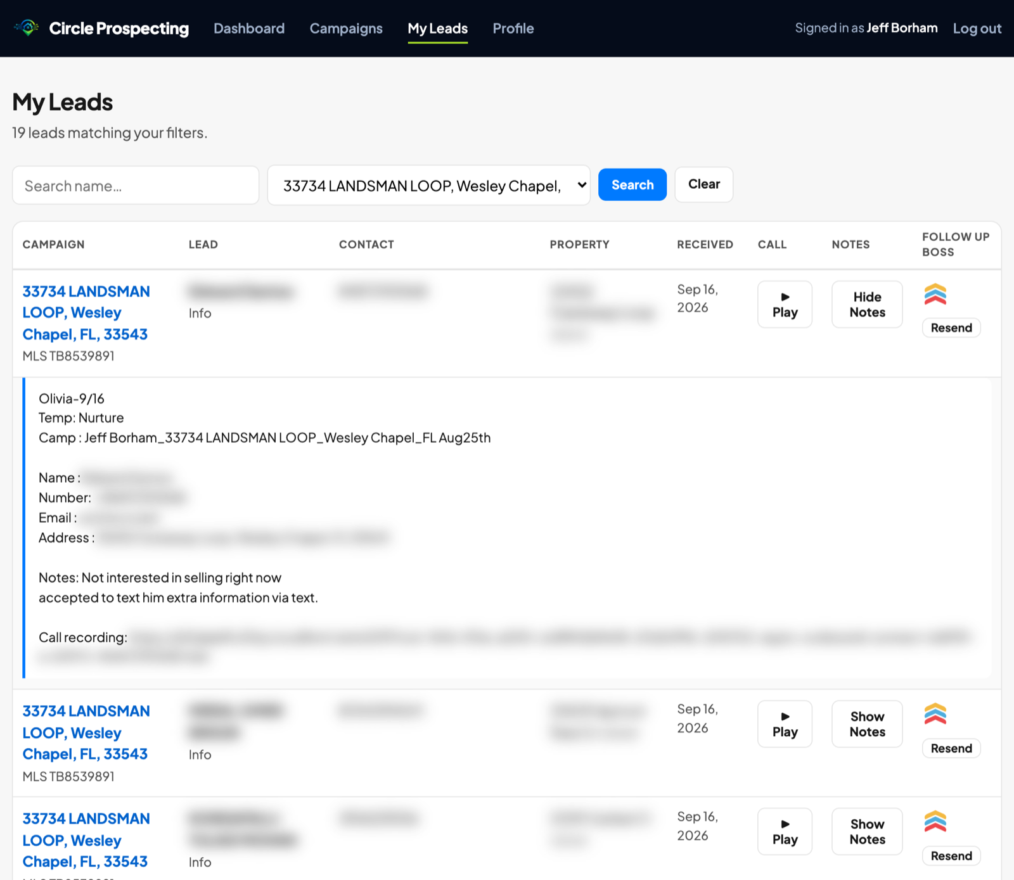Image resolution: width=1014 pixels, height=880 pixels.
Task: Click Circle Prospecting brand name
Action: (119, 29)
